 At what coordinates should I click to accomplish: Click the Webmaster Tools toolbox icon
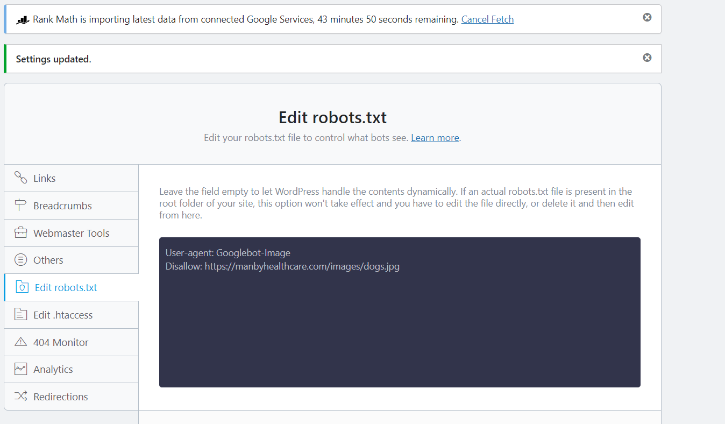click(x=20, y=232)
